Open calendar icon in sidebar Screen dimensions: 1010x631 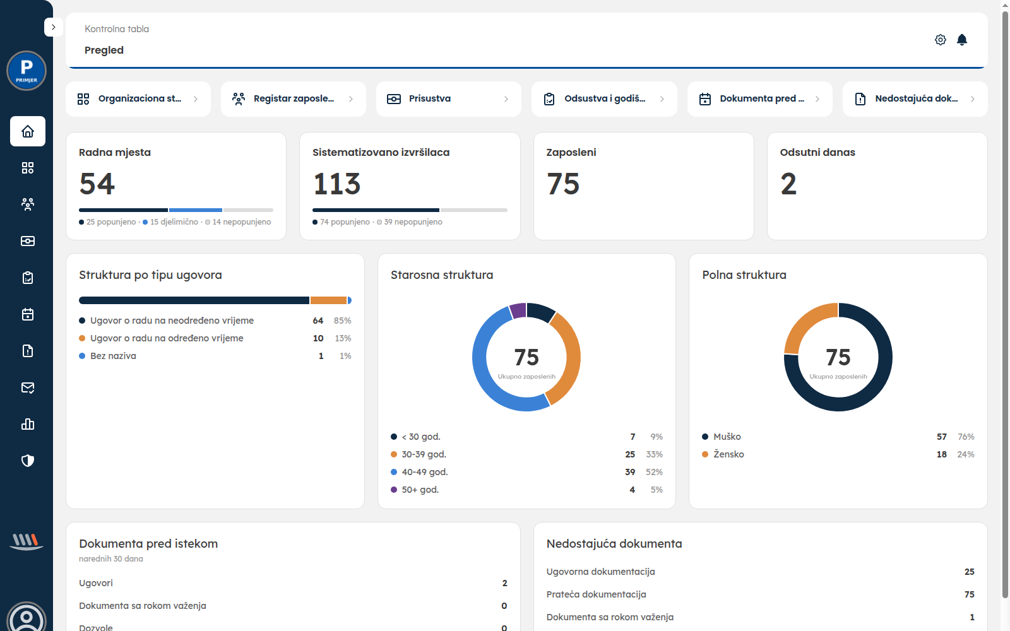(x=28, y=314)
